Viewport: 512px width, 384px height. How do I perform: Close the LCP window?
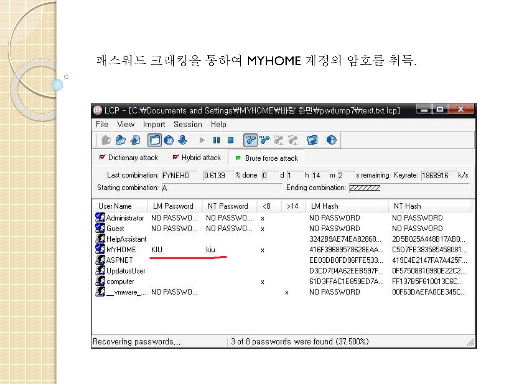(x=461, y=109)
